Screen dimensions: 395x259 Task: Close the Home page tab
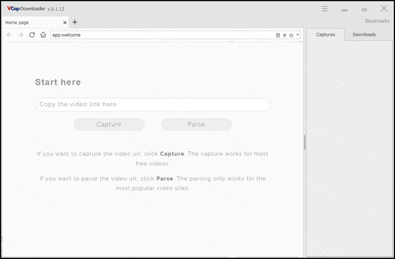click(x=65, y=22)
